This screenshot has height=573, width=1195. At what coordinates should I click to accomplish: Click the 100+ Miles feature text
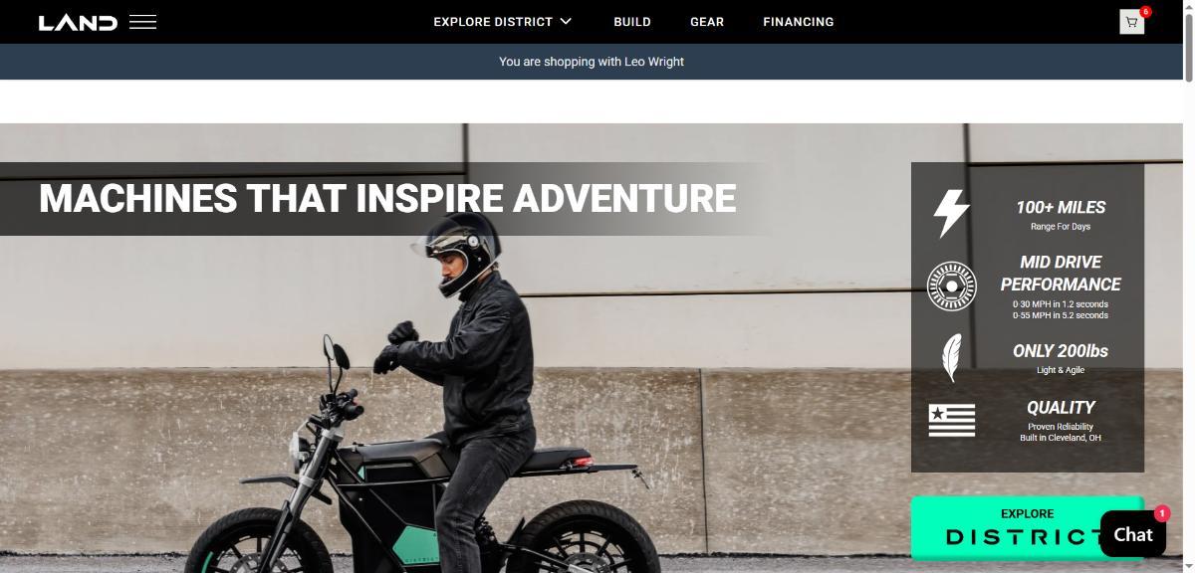tap(1061, 208)
